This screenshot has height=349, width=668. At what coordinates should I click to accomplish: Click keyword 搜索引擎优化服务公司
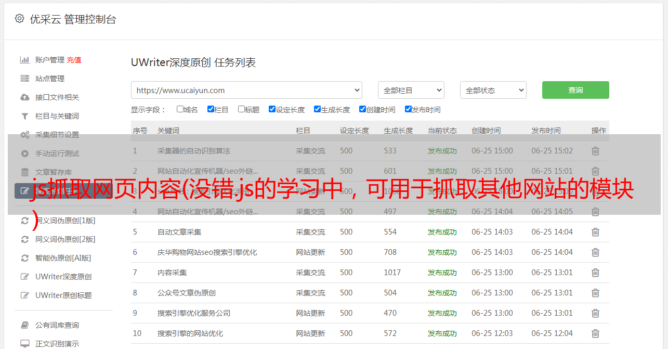194,313
